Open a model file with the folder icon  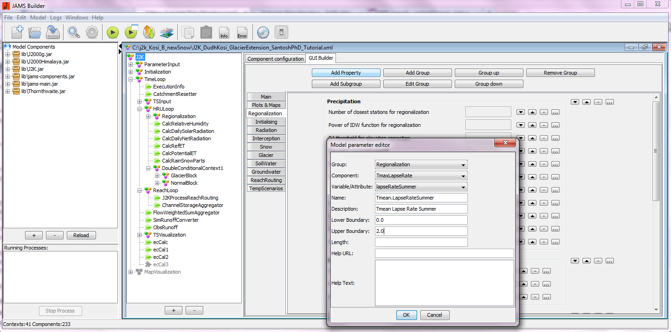coord(34,32)
